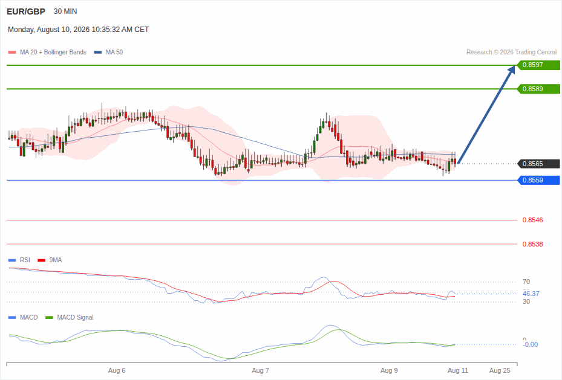Click the Aug 7 date axis label
Image resolution: width=562 pixels, height=380 pixels.
(x=260, y=371)
